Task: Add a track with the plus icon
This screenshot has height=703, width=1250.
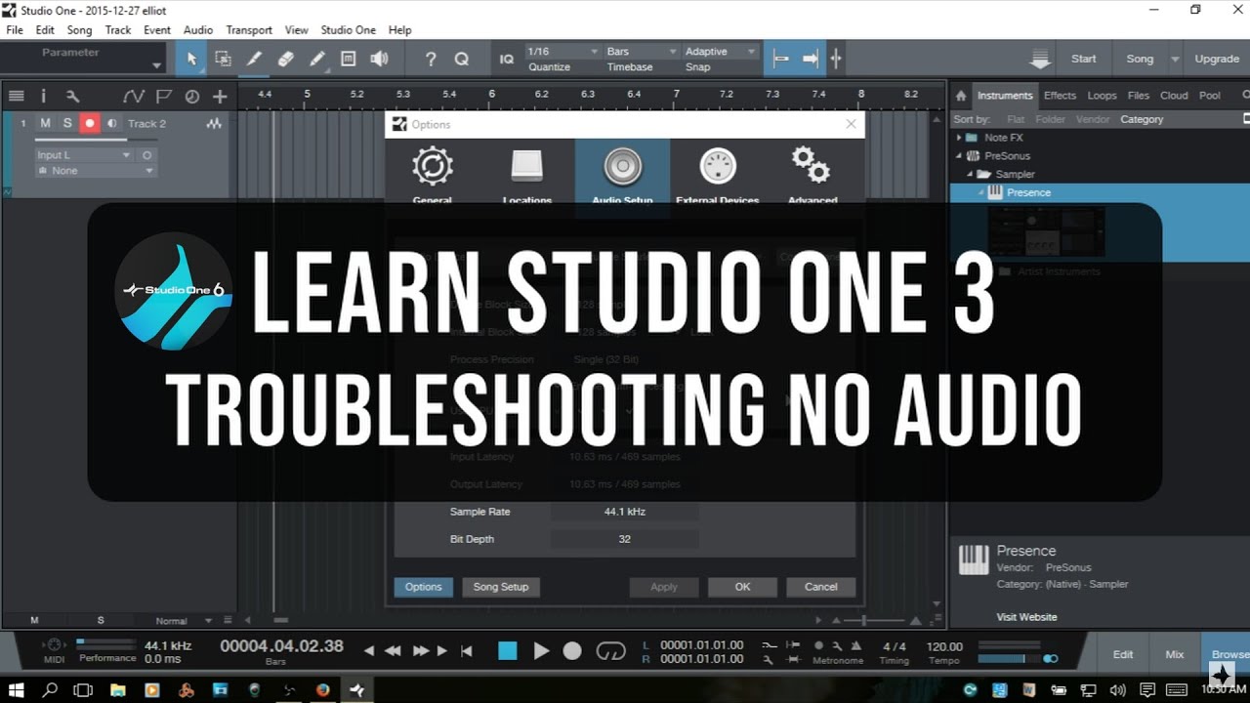Action: coord(220,96)
